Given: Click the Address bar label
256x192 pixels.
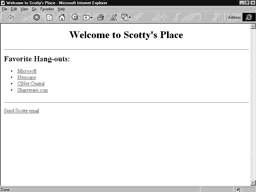Looking at the screenshot, I should click(x=234, y=17).
